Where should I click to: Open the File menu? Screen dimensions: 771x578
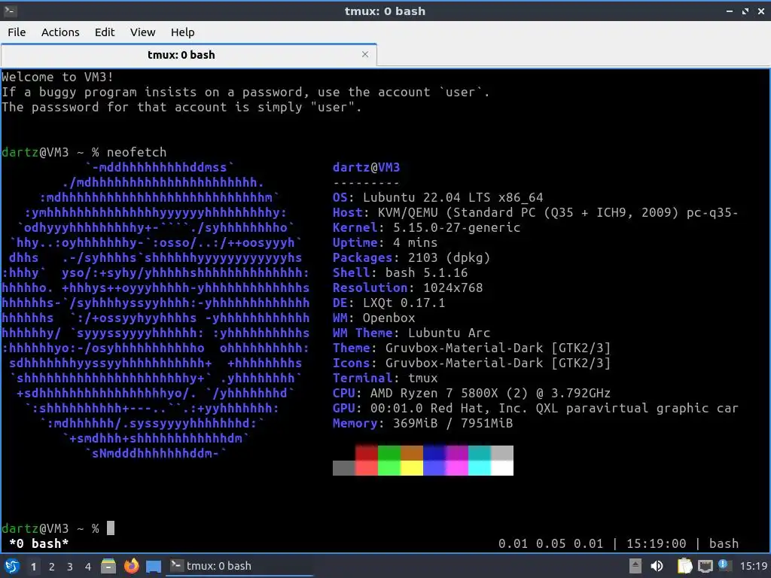coord(17,32)
